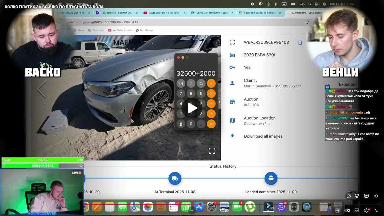This screenshot has width=384, height=216.
Task: Share the video with the arrow icon
Action: pos(376,196)
